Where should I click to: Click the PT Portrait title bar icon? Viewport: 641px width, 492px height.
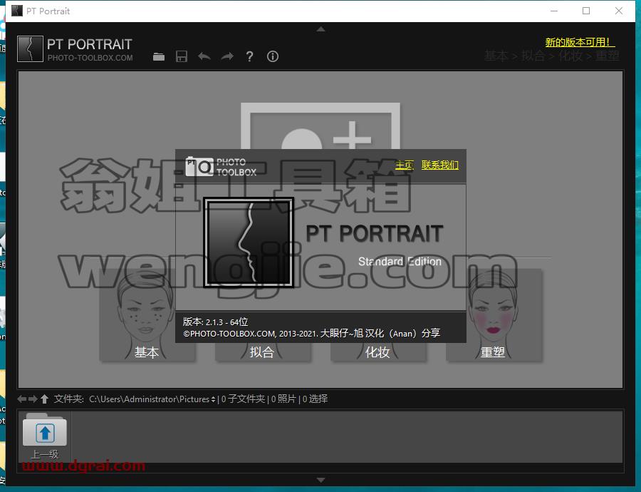click(x=17, y=11)
